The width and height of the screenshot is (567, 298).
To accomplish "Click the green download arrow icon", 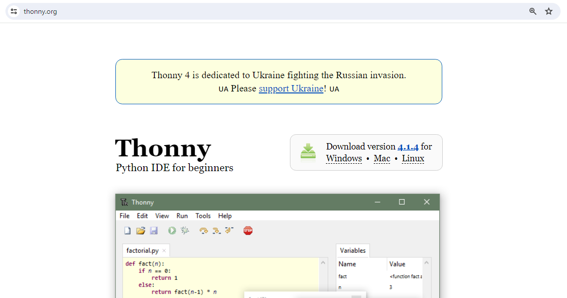I will [308, 152].
